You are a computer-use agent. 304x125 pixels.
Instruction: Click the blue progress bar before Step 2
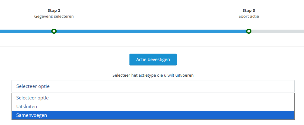(25, 31)
